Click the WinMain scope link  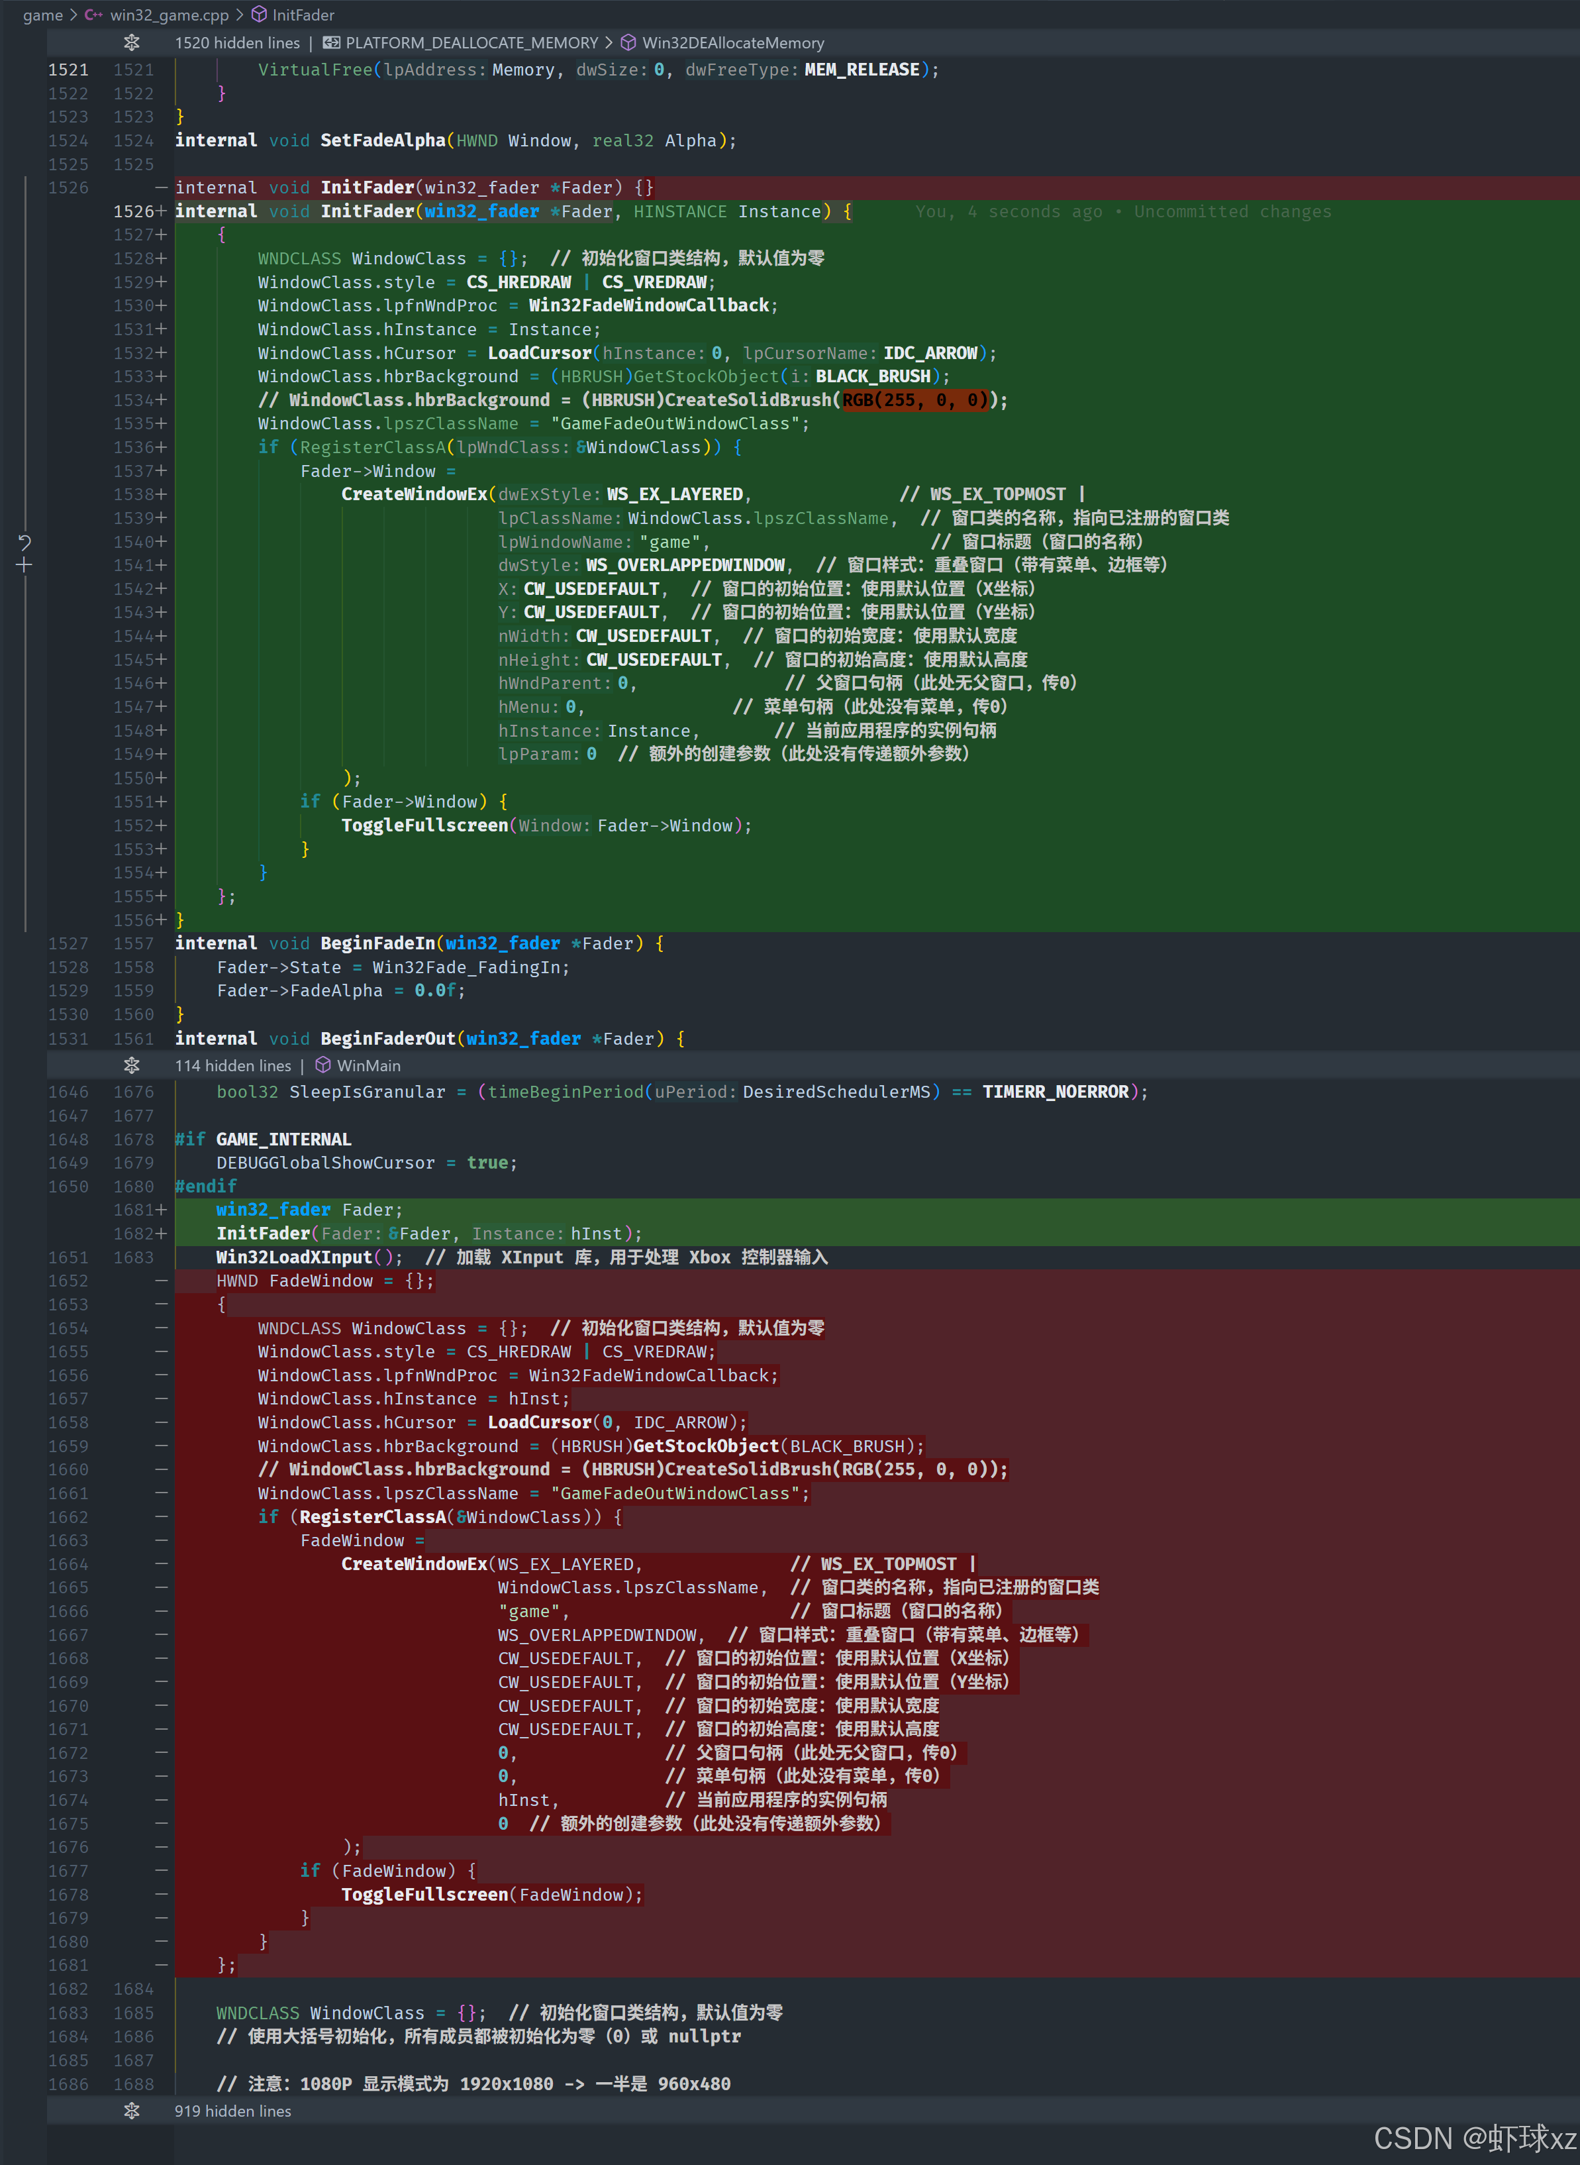[368, 1065]
